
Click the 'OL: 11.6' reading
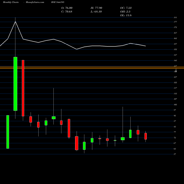[x=126, y=15]
